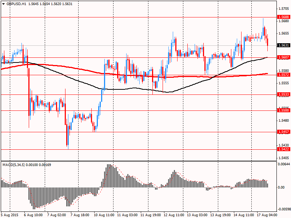Click the MACD 0.00644 scale value
Screen dimensions: 291x218
coord(284,165)
